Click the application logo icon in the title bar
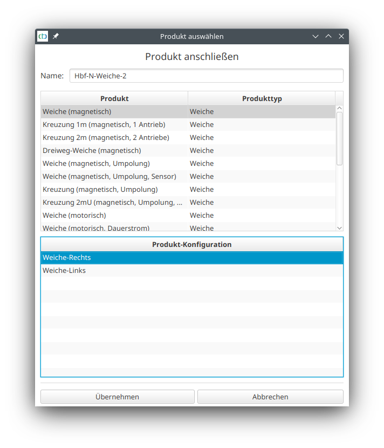This screenshot has height=448, width=384. tap(43, 36)
